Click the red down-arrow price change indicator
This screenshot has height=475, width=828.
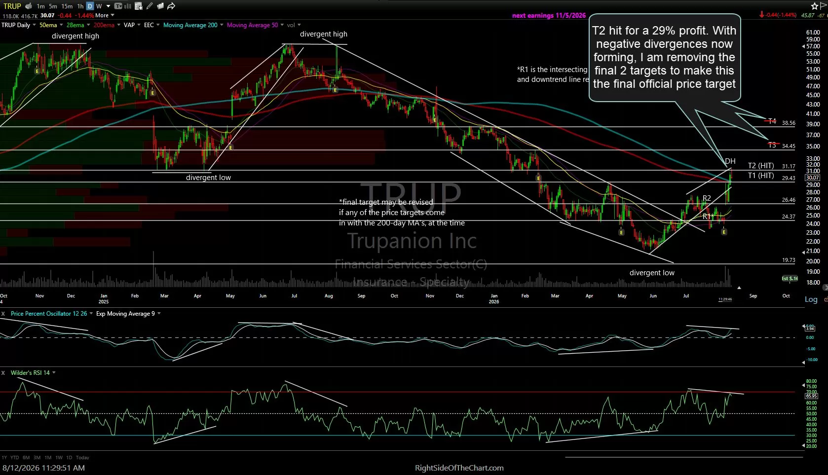(762, 15)
